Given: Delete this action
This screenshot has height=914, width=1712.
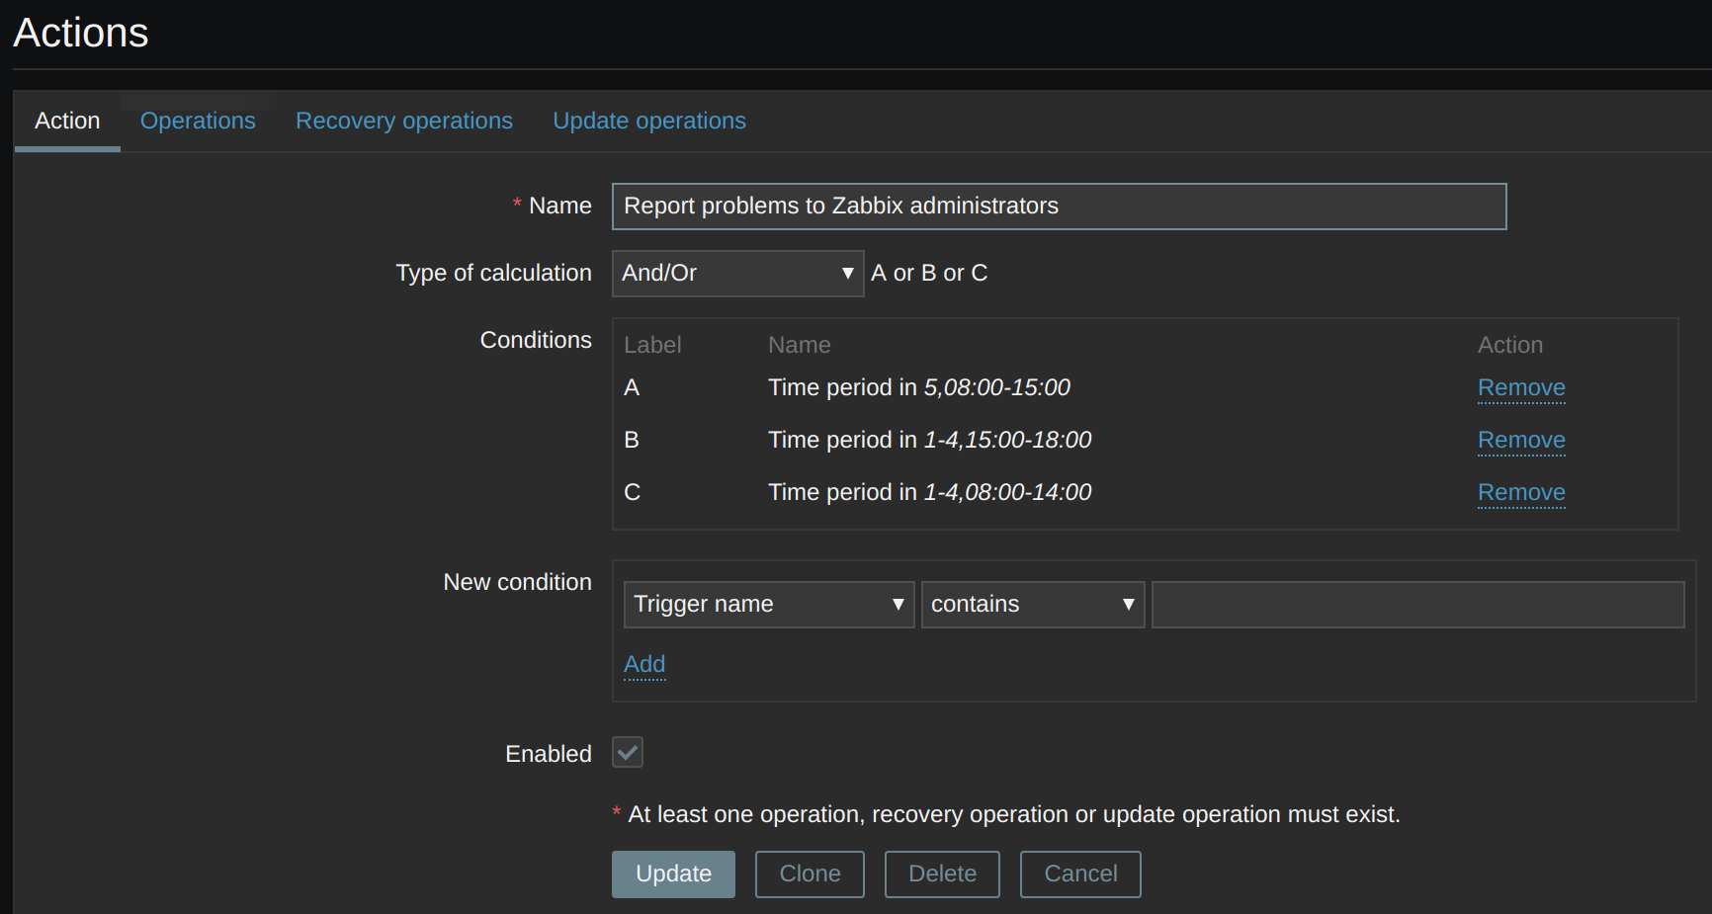Looking at the screenshot, I should [x=942, y=874].
